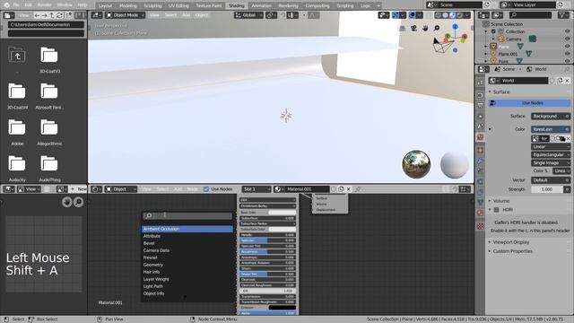This screenshot has height=323, width=574.
Task: Go forward in file browser with right arrow
Action: pos(44,15)
